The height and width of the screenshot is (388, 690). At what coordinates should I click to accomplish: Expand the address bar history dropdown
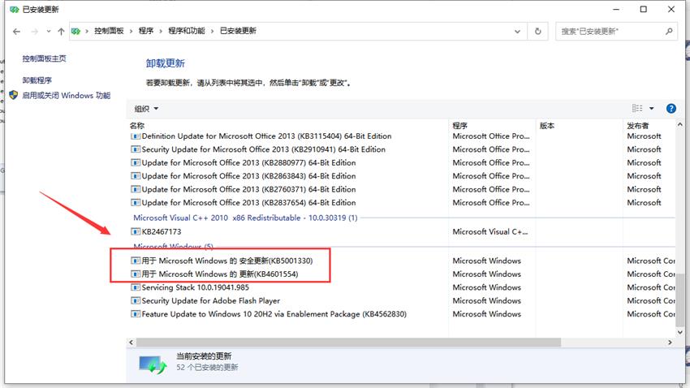518,31
